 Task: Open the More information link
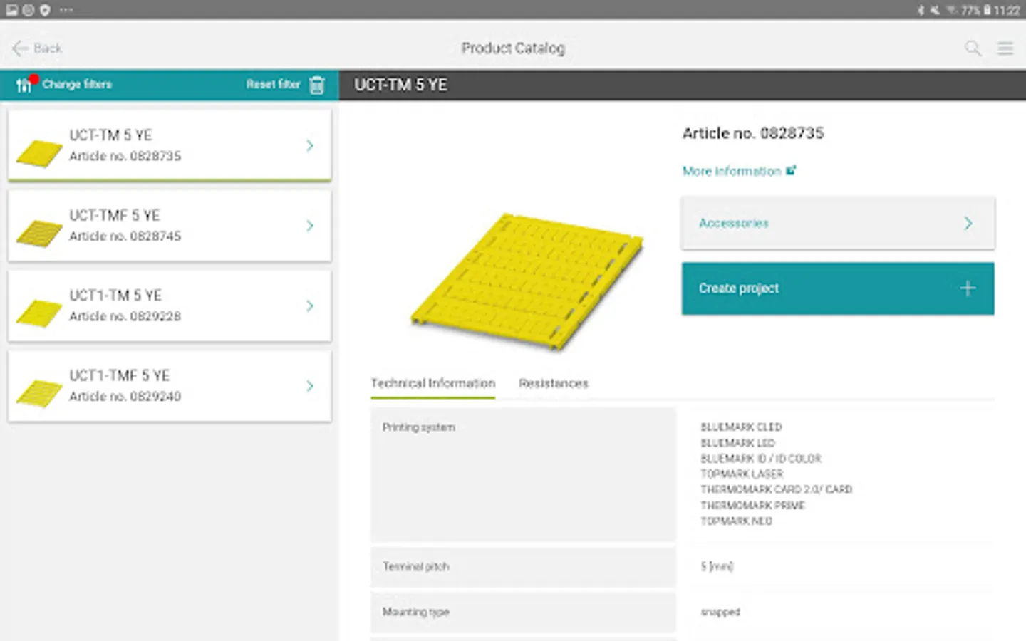[732, 171]
